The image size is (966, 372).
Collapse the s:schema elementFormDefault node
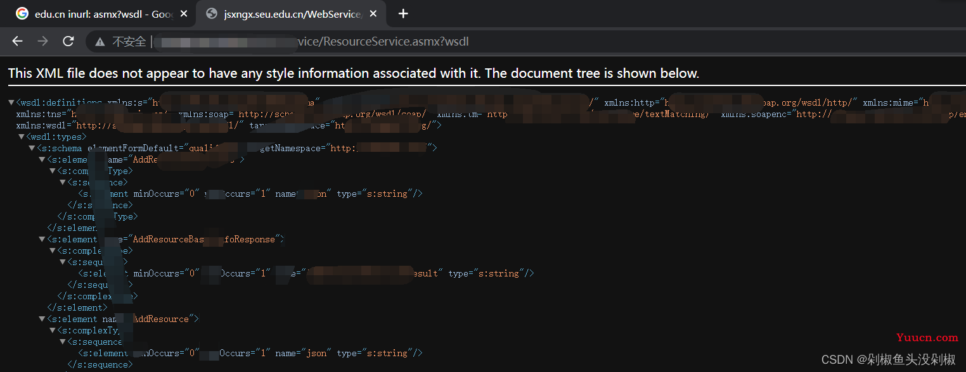click(x=32, y=148)
